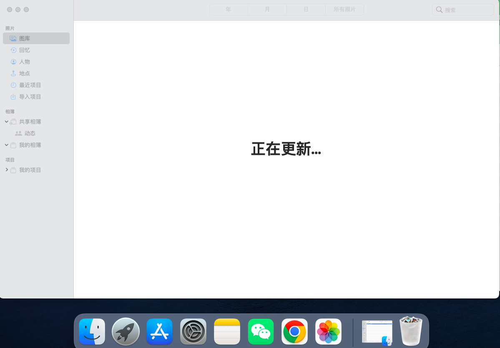Screen dimensions: 500x348
Task: Switch to the 月 (Months) view
Action: 267,9
